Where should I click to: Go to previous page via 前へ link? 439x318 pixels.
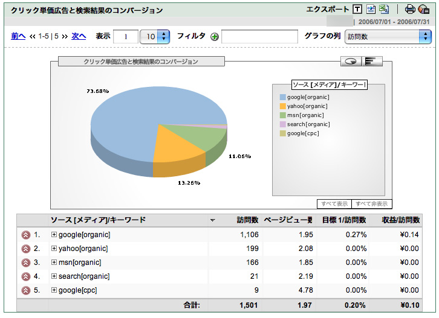coord(18,36)
